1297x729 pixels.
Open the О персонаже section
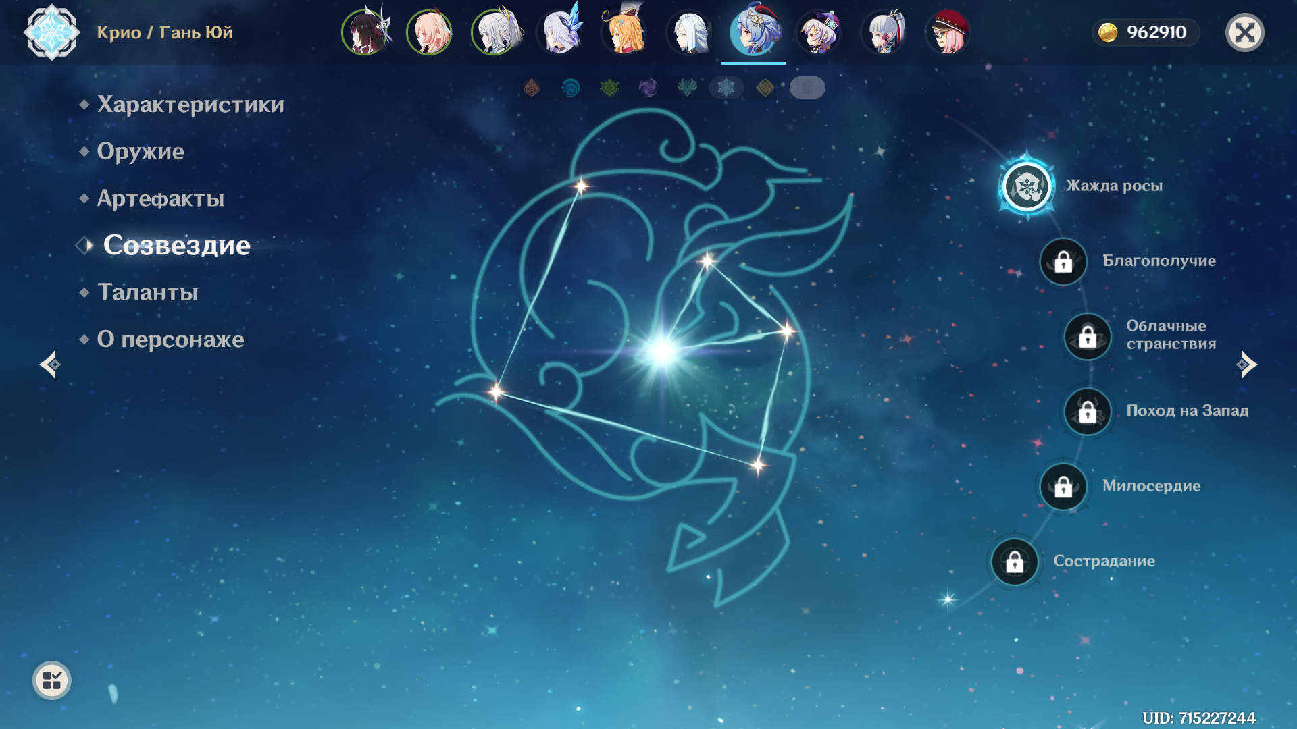pos(170,340)
